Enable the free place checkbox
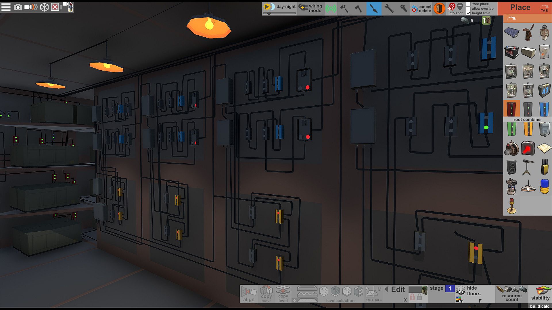 468,4
